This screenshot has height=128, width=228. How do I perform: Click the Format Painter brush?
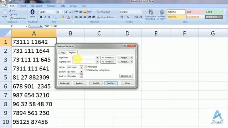pyautogui.click(x=10, y=18)
